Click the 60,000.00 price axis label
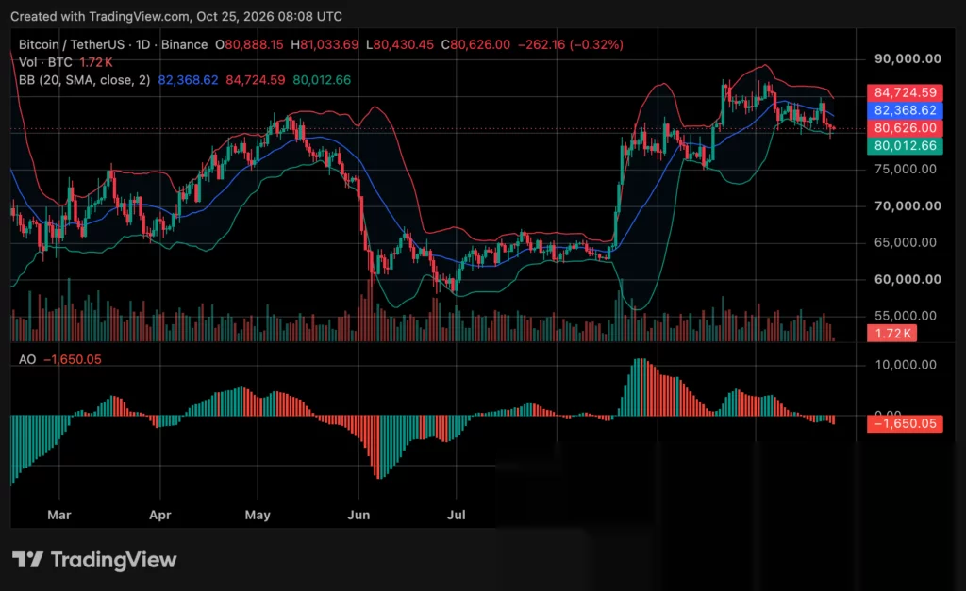Viewport: 966px width, 591px height. pos(908,280)
